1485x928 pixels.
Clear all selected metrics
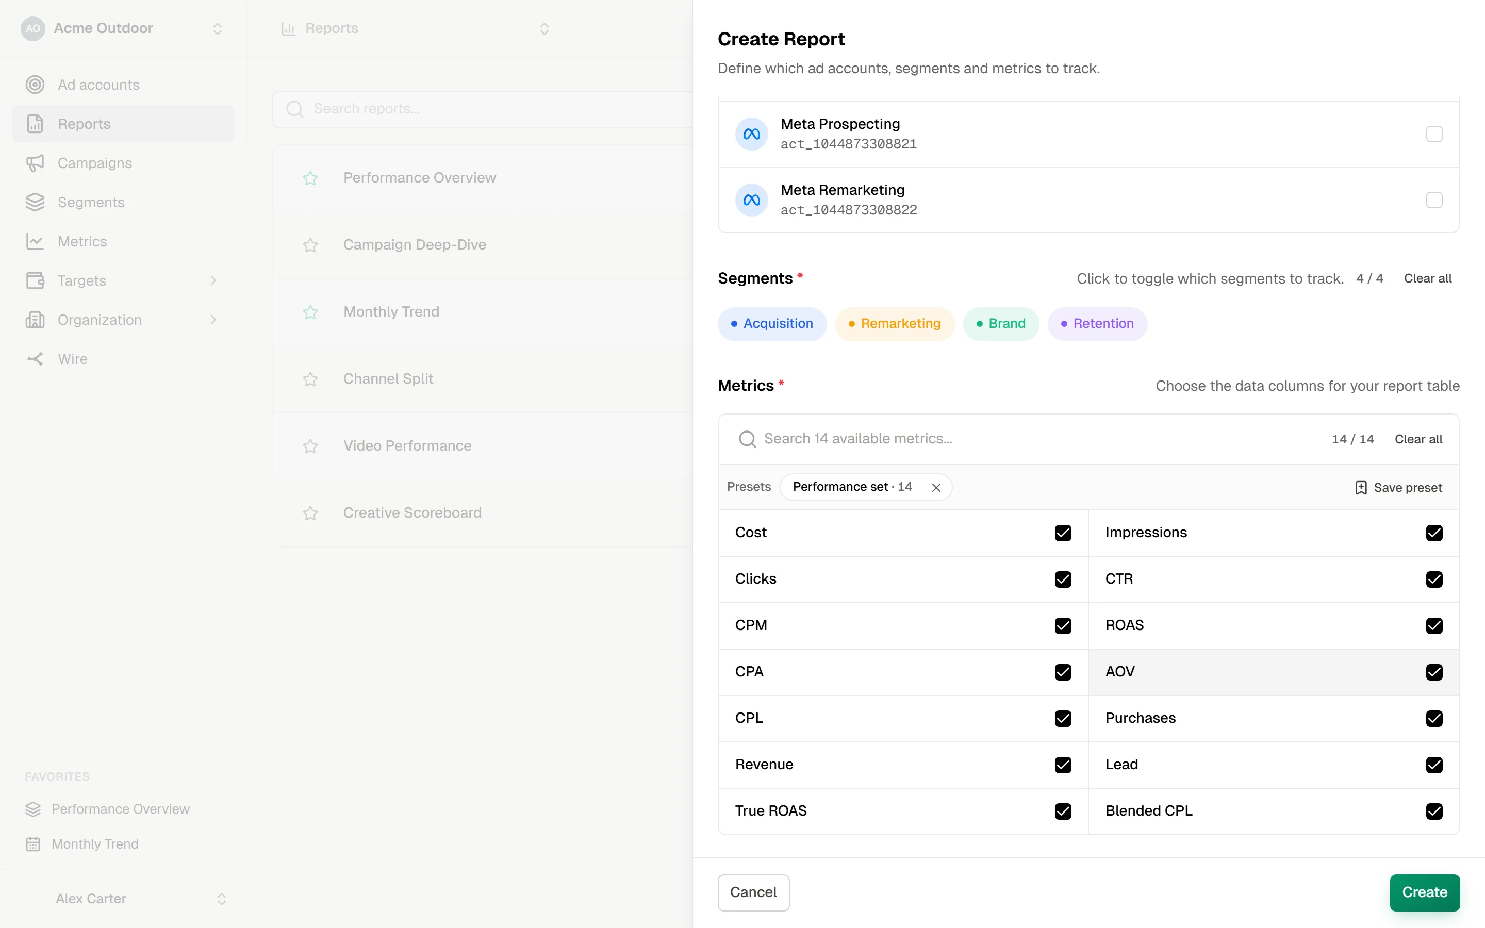[x=1418, y=439]
